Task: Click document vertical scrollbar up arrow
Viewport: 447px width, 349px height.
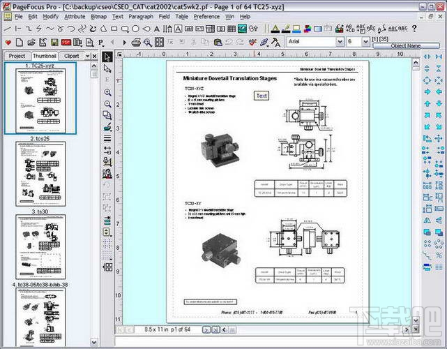Action: [416, 62]
